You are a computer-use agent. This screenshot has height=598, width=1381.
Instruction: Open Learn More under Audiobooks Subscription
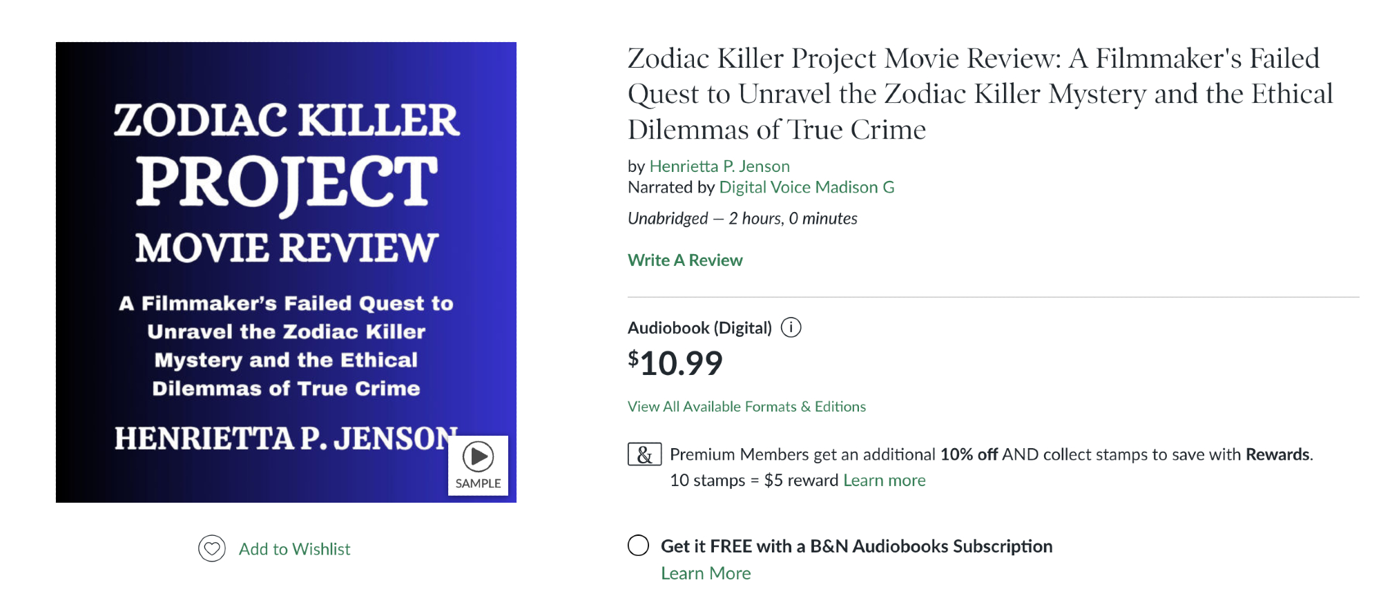(x=706, y=573)
